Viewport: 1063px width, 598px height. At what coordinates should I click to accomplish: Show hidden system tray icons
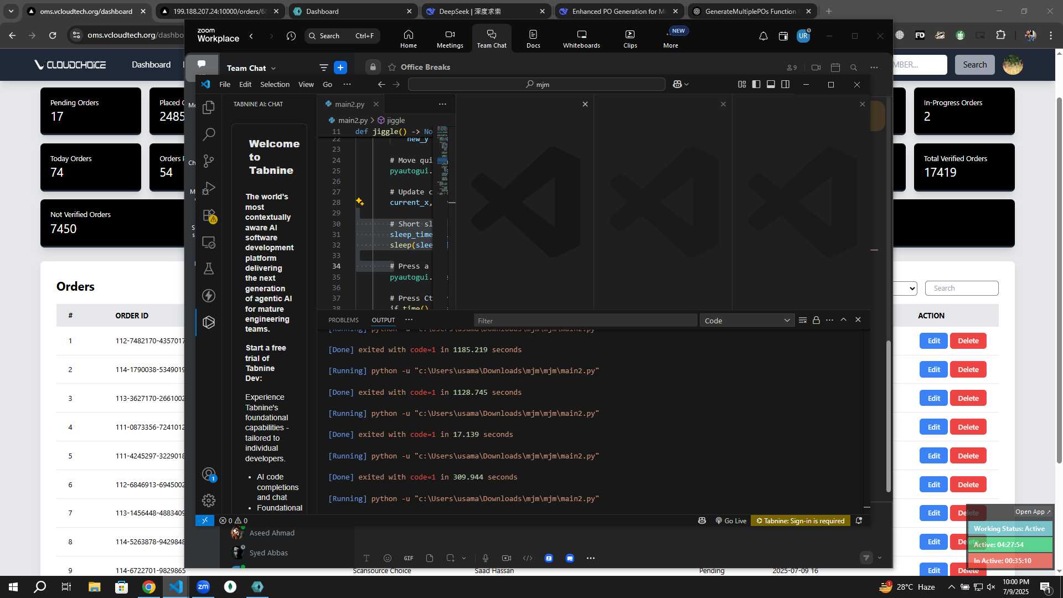951,587
